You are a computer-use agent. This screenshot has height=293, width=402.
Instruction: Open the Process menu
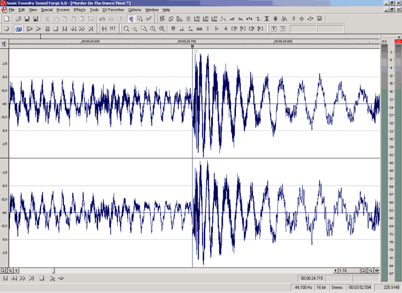tap(63, 10)
